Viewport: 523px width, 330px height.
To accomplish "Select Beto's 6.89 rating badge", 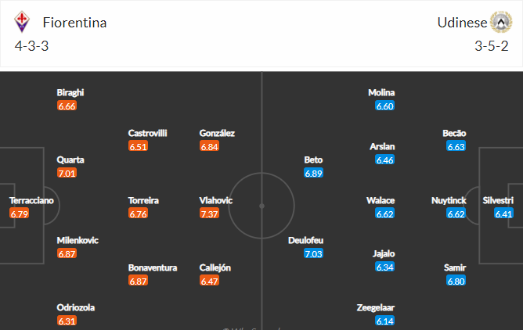I will (x=313, y=173).
